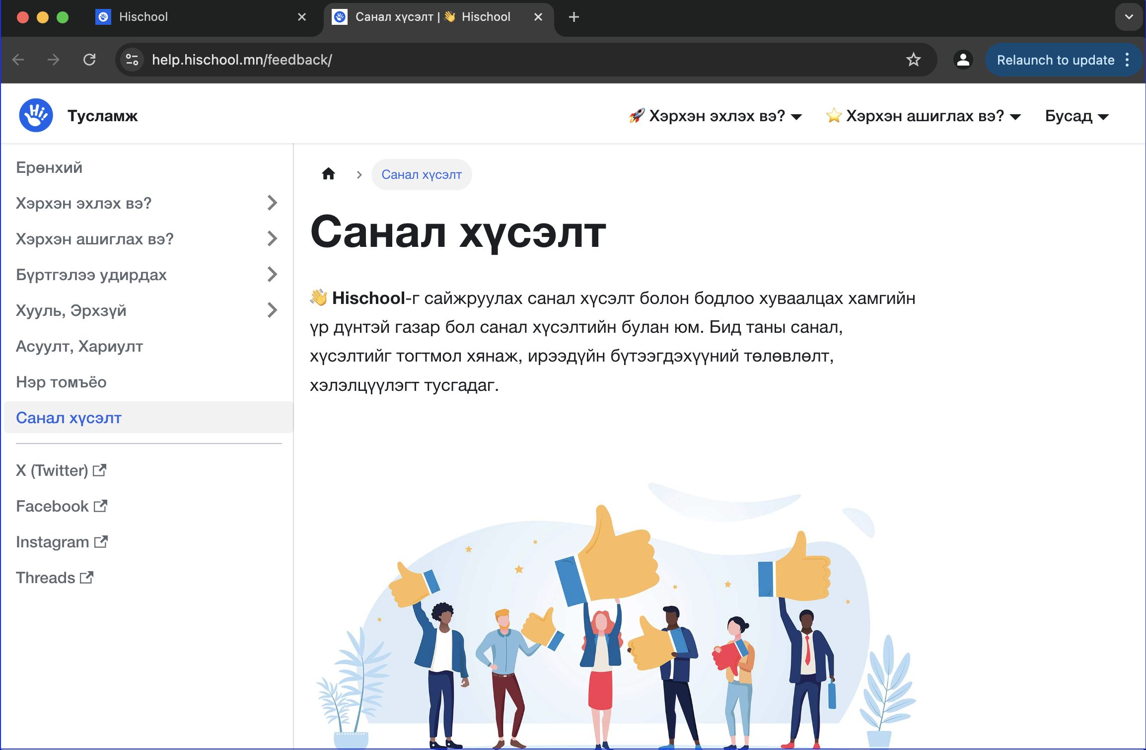Go back to the previous page
The height and width of the screenshot is (750, 1146).
[x=18, y=60]
